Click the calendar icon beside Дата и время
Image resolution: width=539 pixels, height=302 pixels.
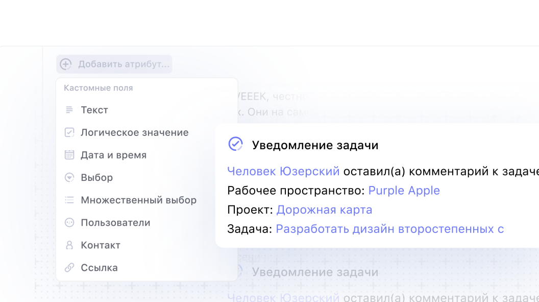pos(69,155)
